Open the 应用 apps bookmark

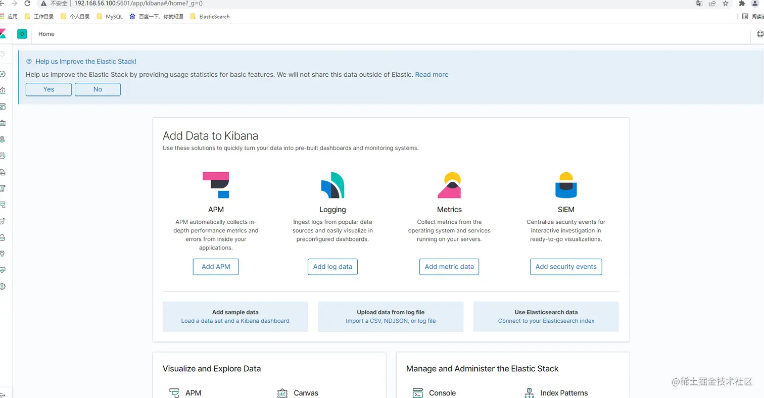(x=9, y=16)
